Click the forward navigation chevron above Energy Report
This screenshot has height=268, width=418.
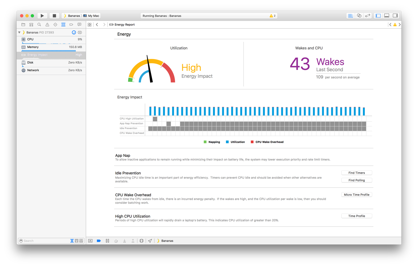(104, 25)
